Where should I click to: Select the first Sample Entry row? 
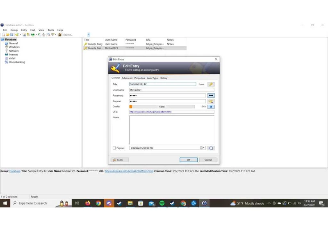click(135, 44)
